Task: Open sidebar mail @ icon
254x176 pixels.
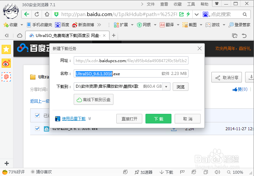Action: tap(6, 77)
